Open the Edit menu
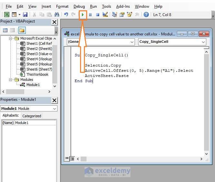Image resolution: width=215 pixels, height=182 pixels. (x=20, y=6)
